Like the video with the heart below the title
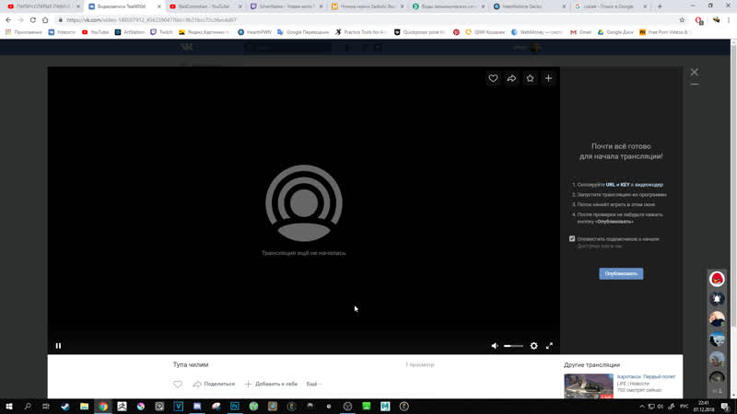This screenshot has width=737, height=414. click(x=178, y=384)
